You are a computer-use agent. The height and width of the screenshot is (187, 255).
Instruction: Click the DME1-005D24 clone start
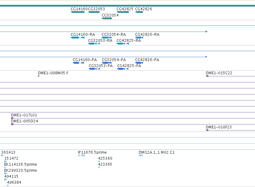point(13,124)
